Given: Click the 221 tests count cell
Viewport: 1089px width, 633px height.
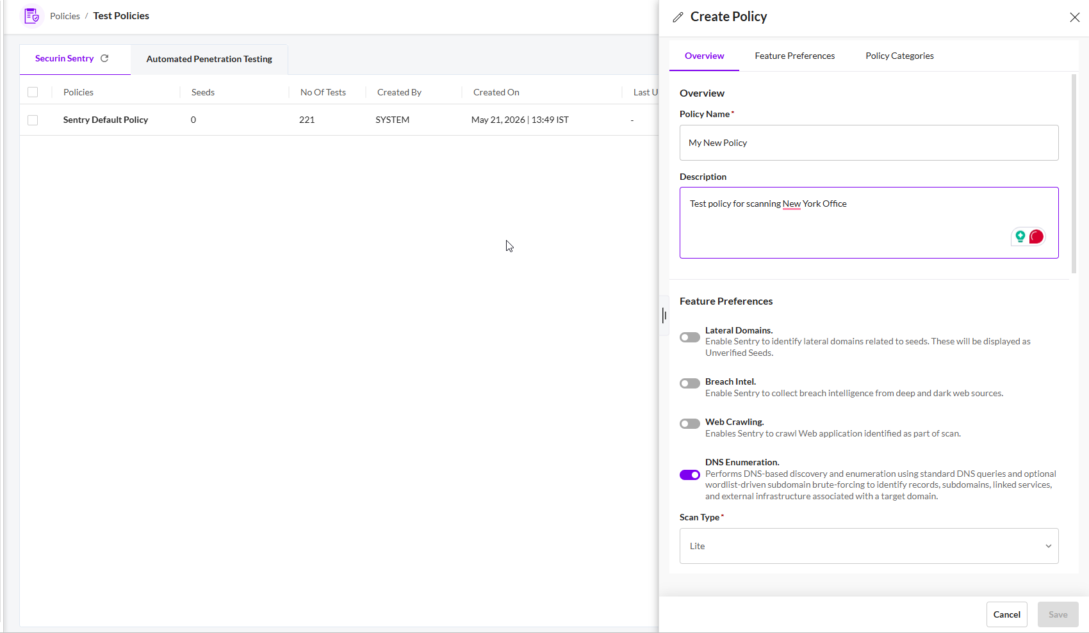Looking at the screenshot, I should click(307, 120).
